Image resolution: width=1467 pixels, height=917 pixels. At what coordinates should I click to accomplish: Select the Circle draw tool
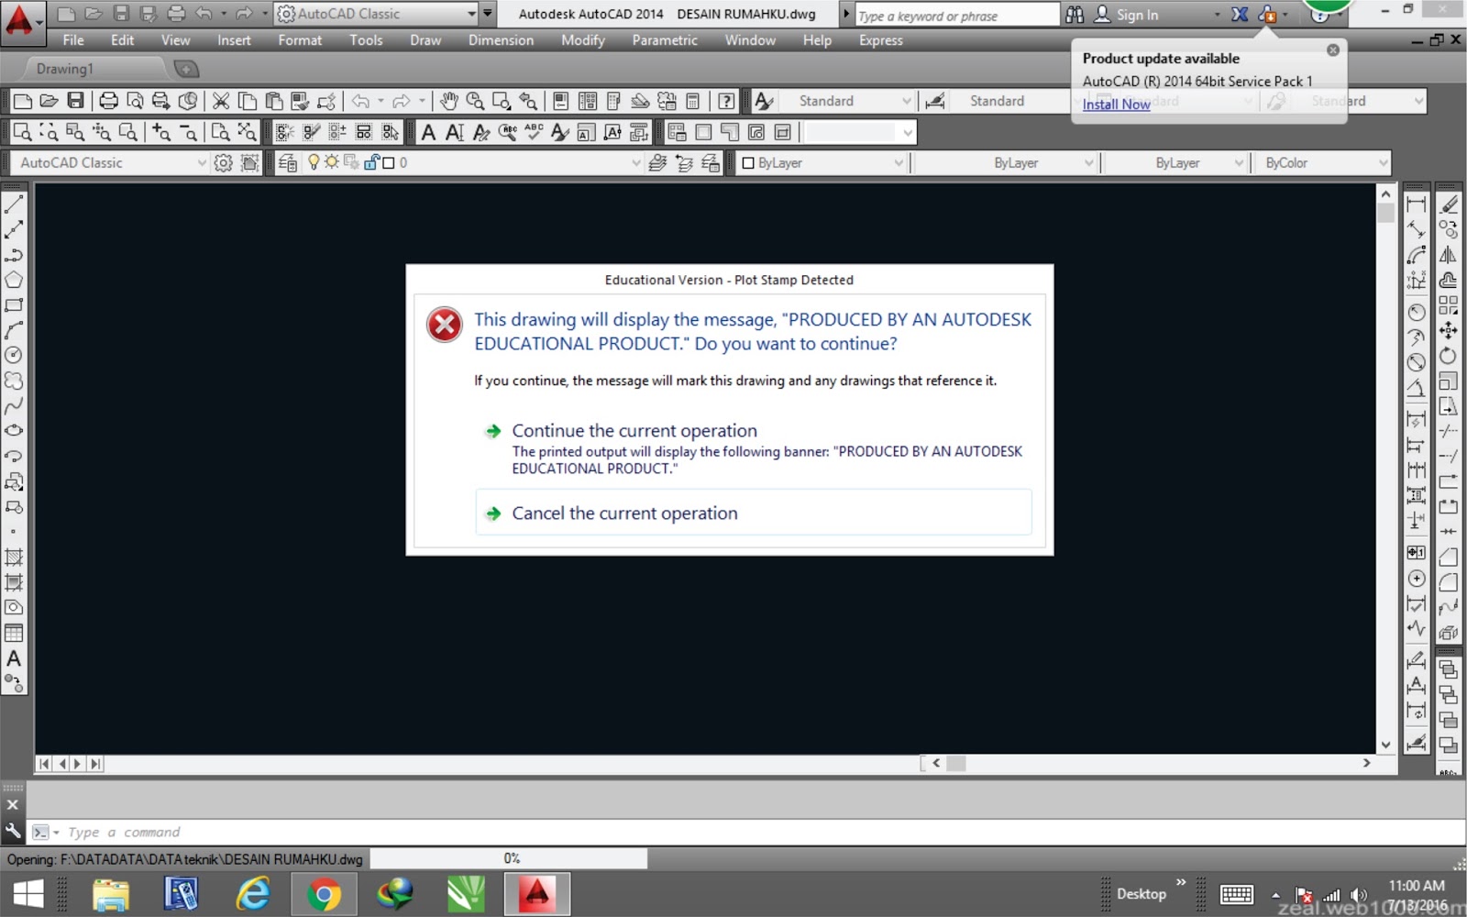[14, 355]
